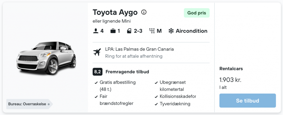Click the Toyota Aygo car title
283x115 pixels.
pos(115,12)
